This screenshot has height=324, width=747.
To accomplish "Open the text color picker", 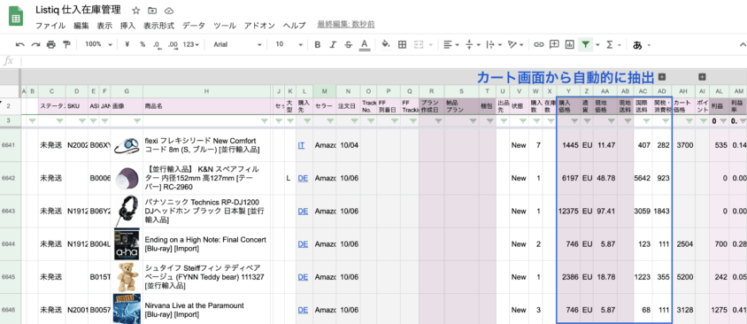I will [365, 44].
